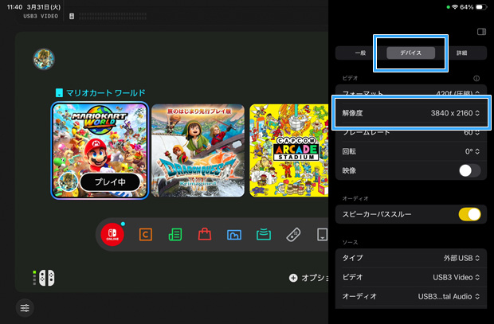Open the 解像度 3840 x 2160 dropdown

tap(410, 113)
